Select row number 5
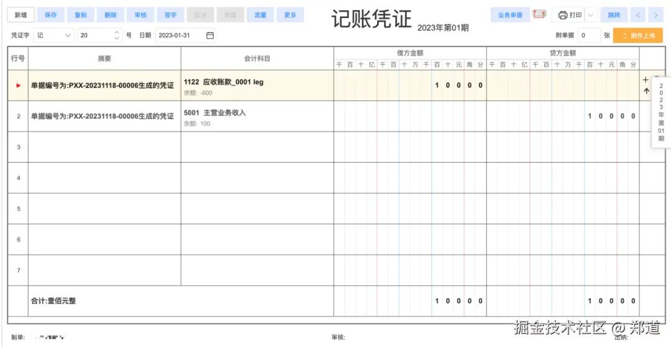Viewport: 671px width, 347px height. coord(19,209)
